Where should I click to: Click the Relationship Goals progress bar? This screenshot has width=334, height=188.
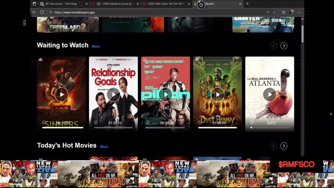114,128
